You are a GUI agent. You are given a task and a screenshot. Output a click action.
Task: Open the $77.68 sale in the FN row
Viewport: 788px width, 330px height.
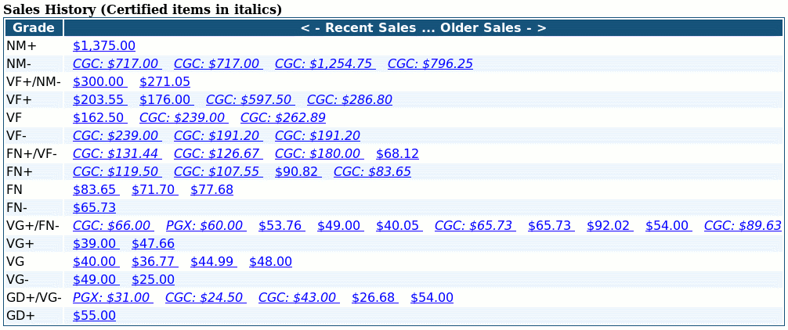point(211,190)
